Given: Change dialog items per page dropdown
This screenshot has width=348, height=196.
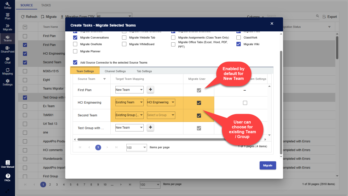Looking at the screenshot, I should [x=137, y=148].
